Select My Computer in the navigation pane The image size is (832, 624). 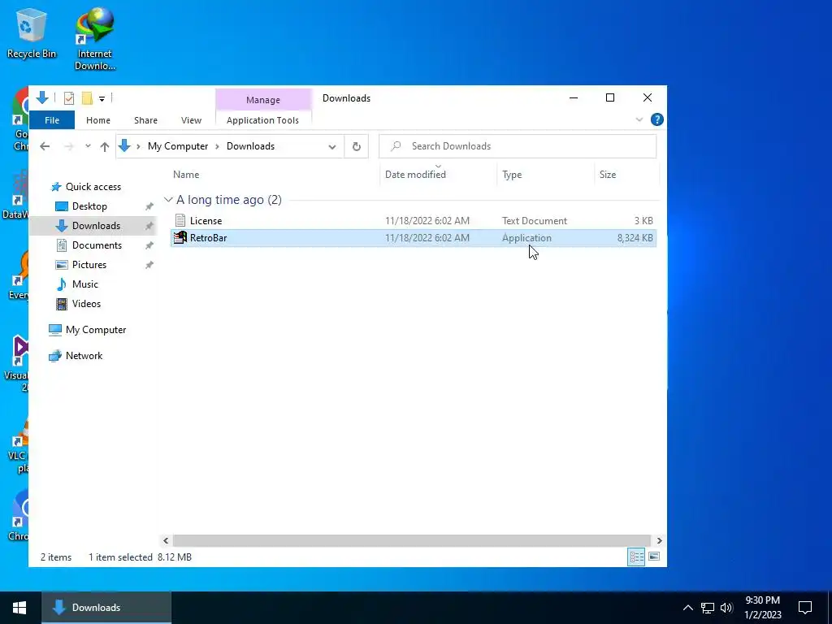[x=96, y=330]
